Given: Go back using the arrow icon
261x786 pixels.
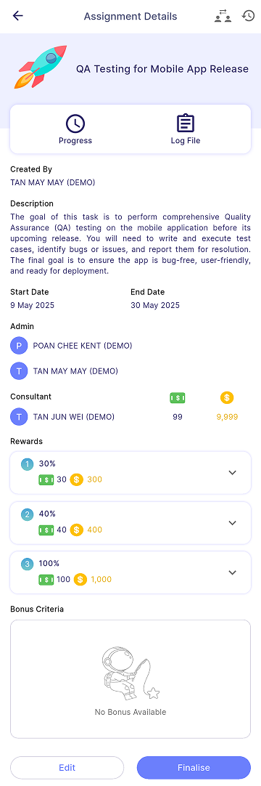Looking at the screenshot, I should [18, 16].
